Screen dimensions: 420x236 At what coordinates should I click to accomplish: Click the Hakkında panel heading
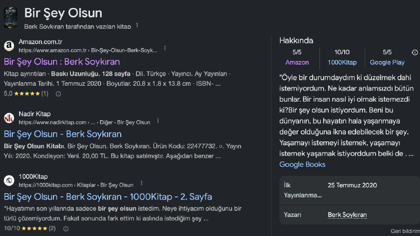pos(296,41)
